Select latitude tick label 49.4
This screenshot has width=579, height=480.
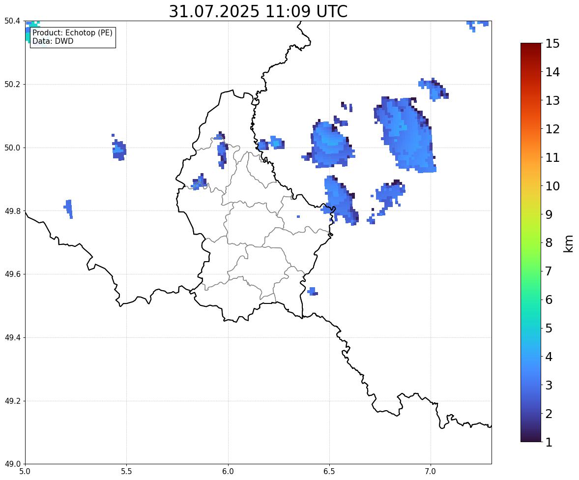click(x=12, y=338)
